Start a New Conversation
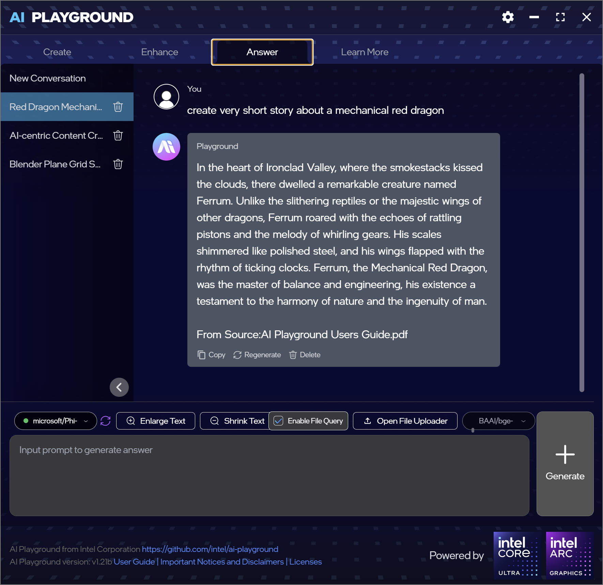The image size is (603, 585). tap(47, 78)
